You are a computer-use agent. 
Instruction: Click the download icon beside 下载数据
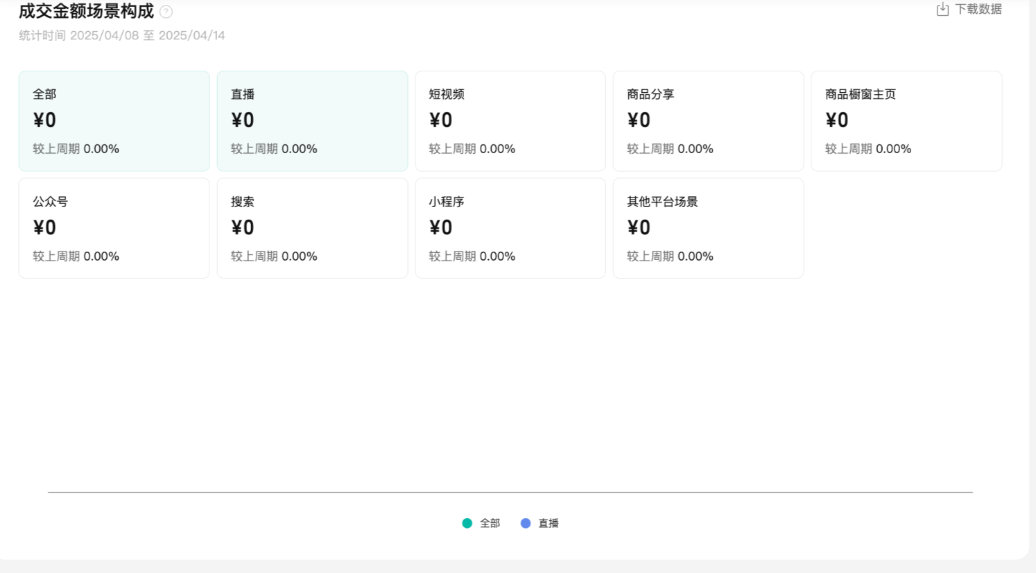point(942,10)
